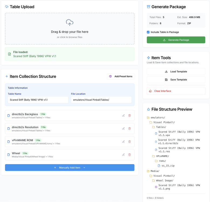Click the .directb2s file icon in preview

pos(156,141)
